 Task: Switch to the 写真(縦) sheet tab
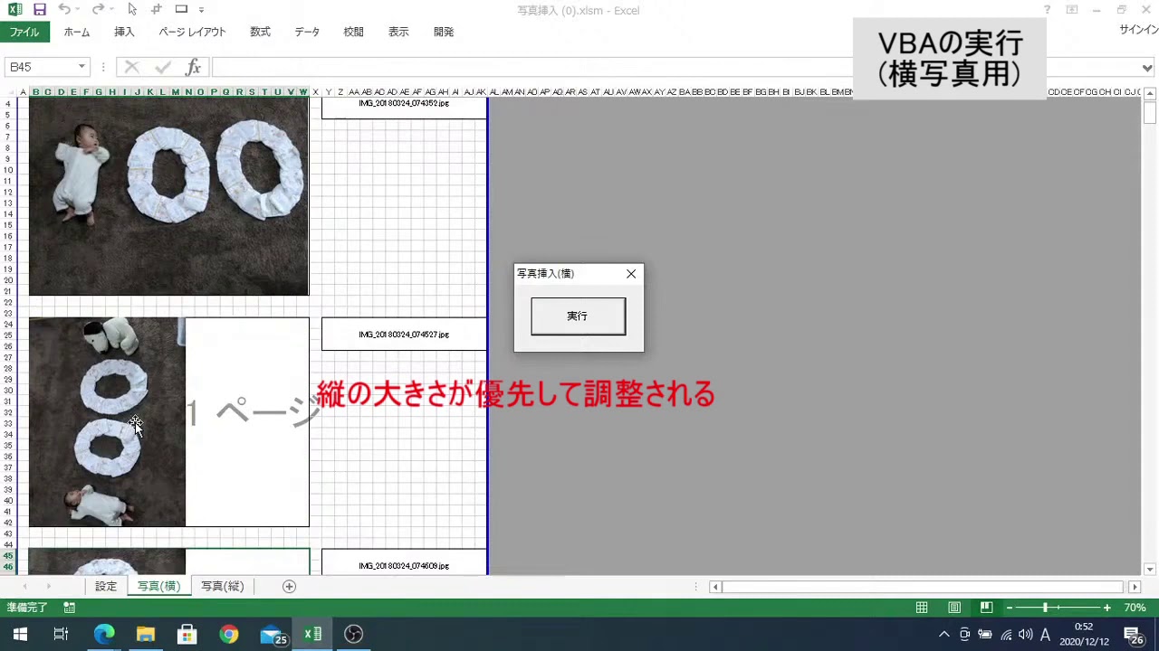click(x=223, y=586)
